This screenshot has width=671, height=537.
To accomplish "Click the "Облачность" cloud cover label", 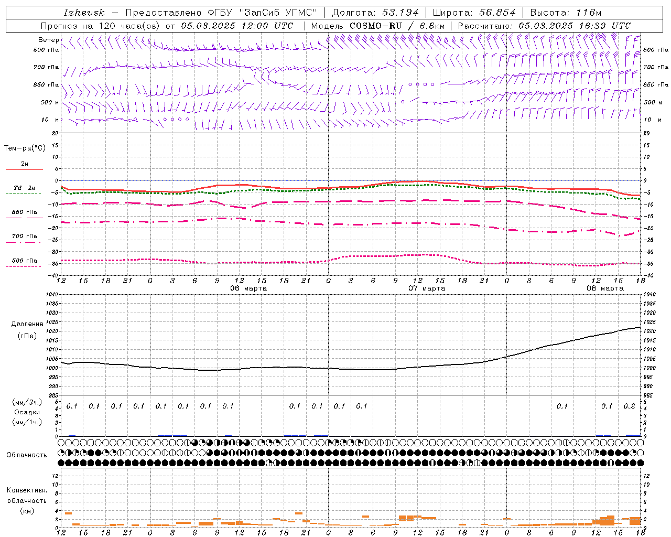I will 27,455.
